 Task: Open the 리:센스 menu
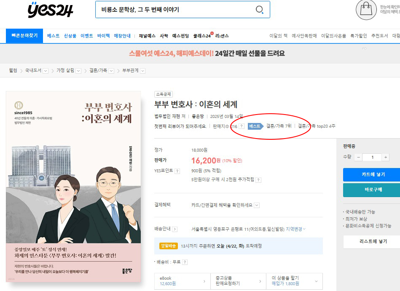(x=222, y=36)
